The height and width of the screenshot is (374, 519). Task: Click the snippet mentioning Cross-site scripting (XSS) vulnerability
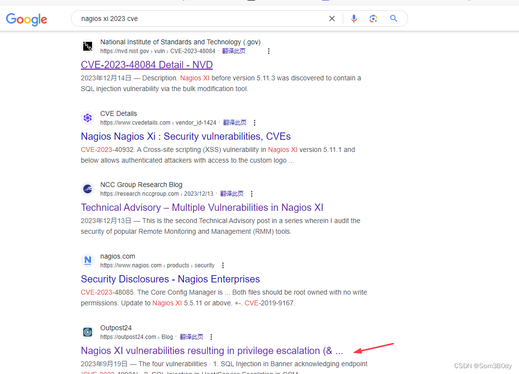[x=218, y=155]
